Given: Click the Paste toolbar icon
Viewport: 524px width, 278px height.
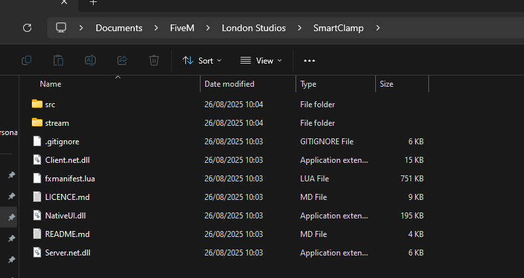Looking at the screenshot, I should tap(58, 60).
